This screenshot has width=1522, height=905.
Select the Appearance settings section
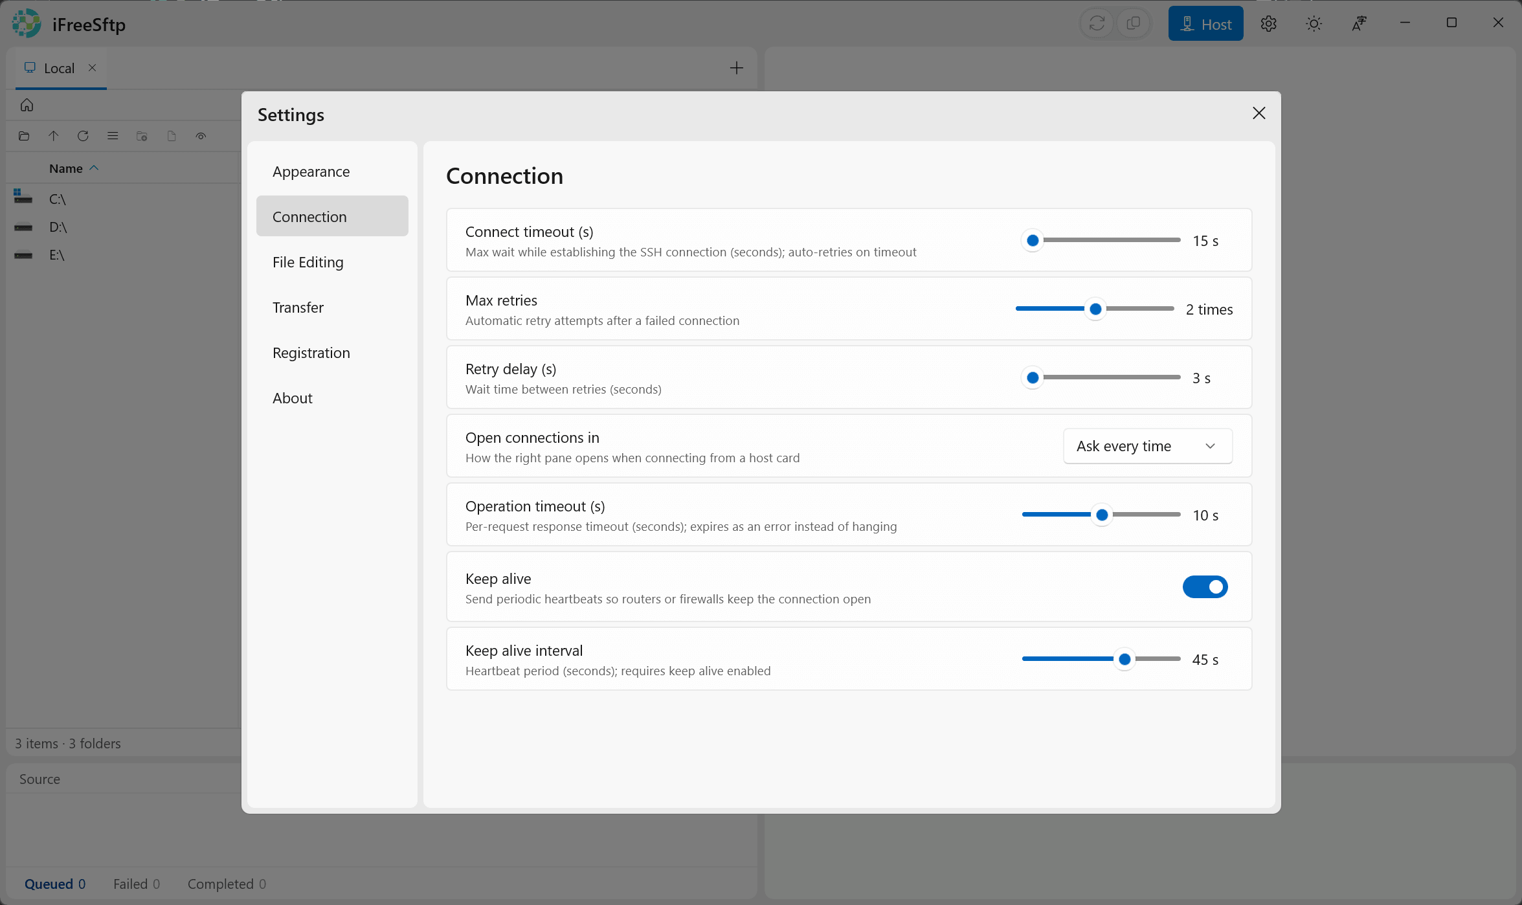pos(332,172)
